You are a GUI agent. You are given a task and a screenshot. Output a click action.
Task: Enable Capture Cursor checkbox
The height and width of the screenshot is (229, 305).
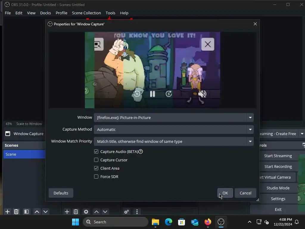[96, 160]
